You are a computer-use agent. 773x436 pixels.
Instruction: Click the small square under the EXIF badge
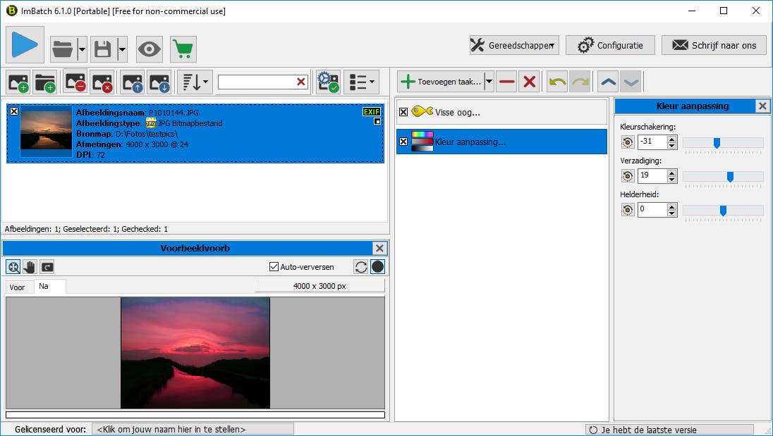(377, 122)
